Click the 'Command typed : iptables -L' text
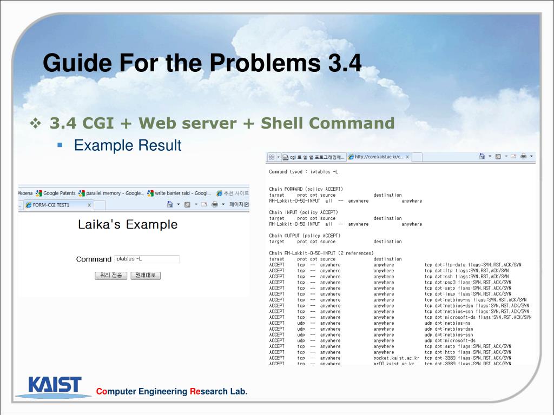Screen dimensions: 554x415 pos(304,172)
